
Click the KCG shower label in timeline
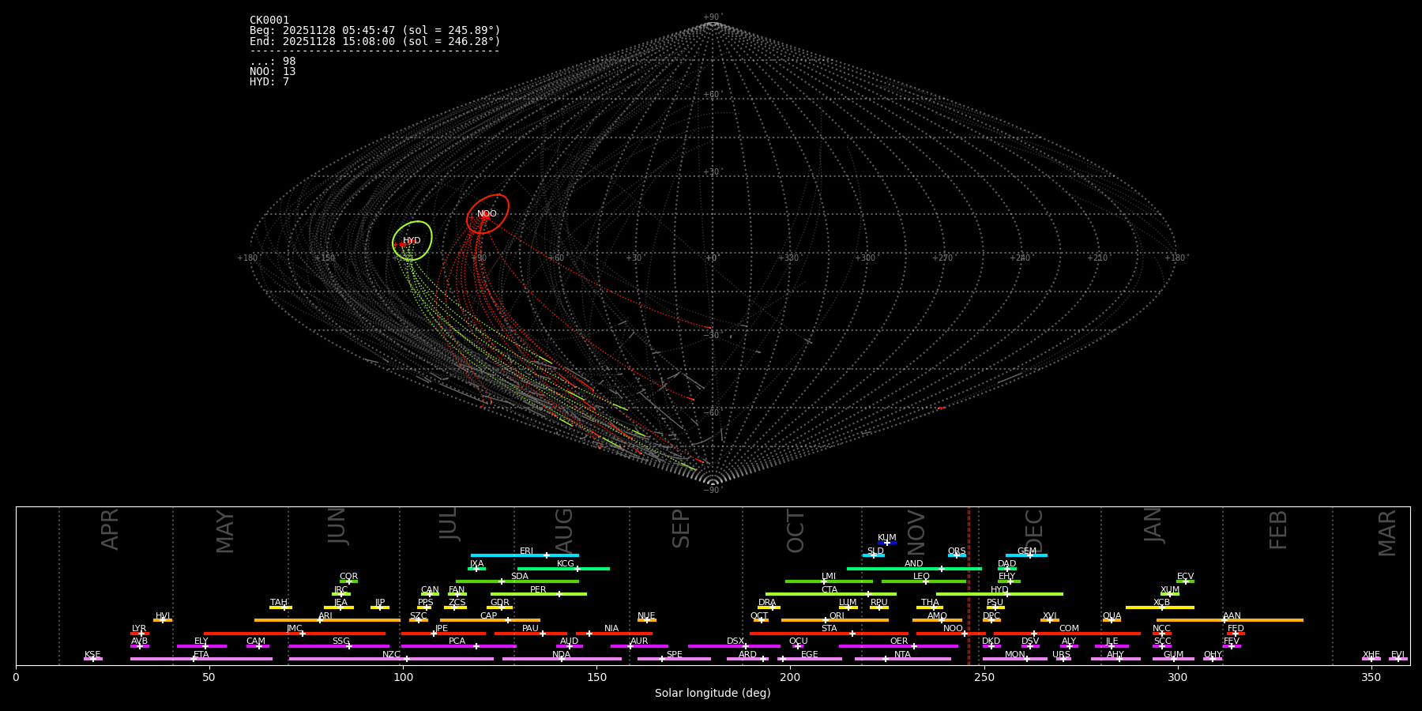click(x=566, y=564)
